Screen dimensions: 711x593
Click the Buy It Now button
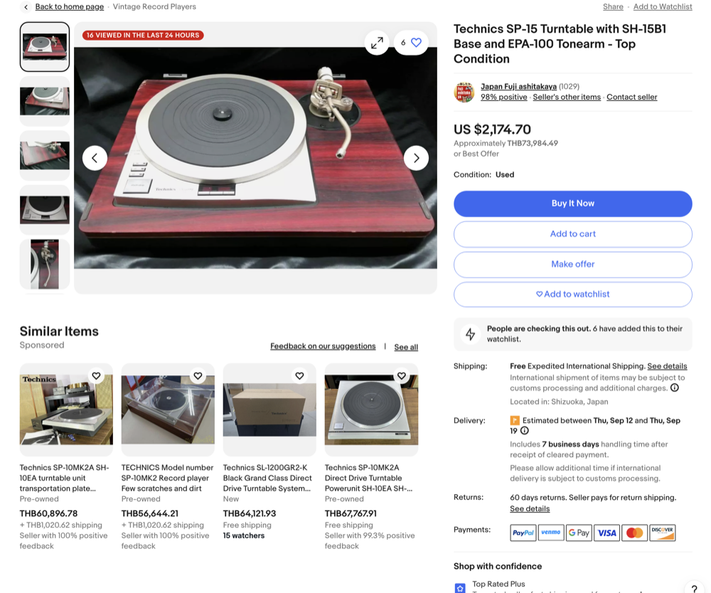pos(572,204)
